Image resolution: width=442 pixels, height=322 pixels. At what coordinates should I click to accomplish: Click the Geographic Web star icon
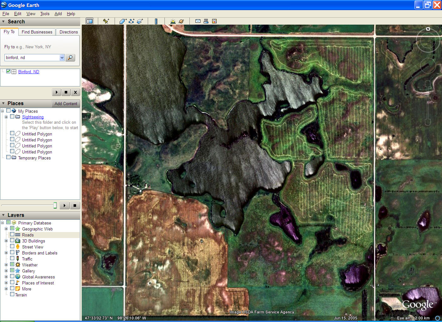tap(18, 229)
